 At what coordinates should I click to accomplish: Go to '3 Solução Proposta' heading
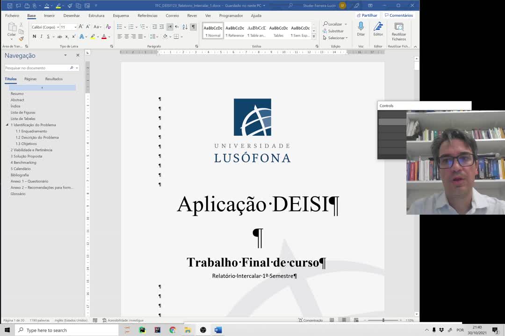pyautogui.click(x=26, y=156)
